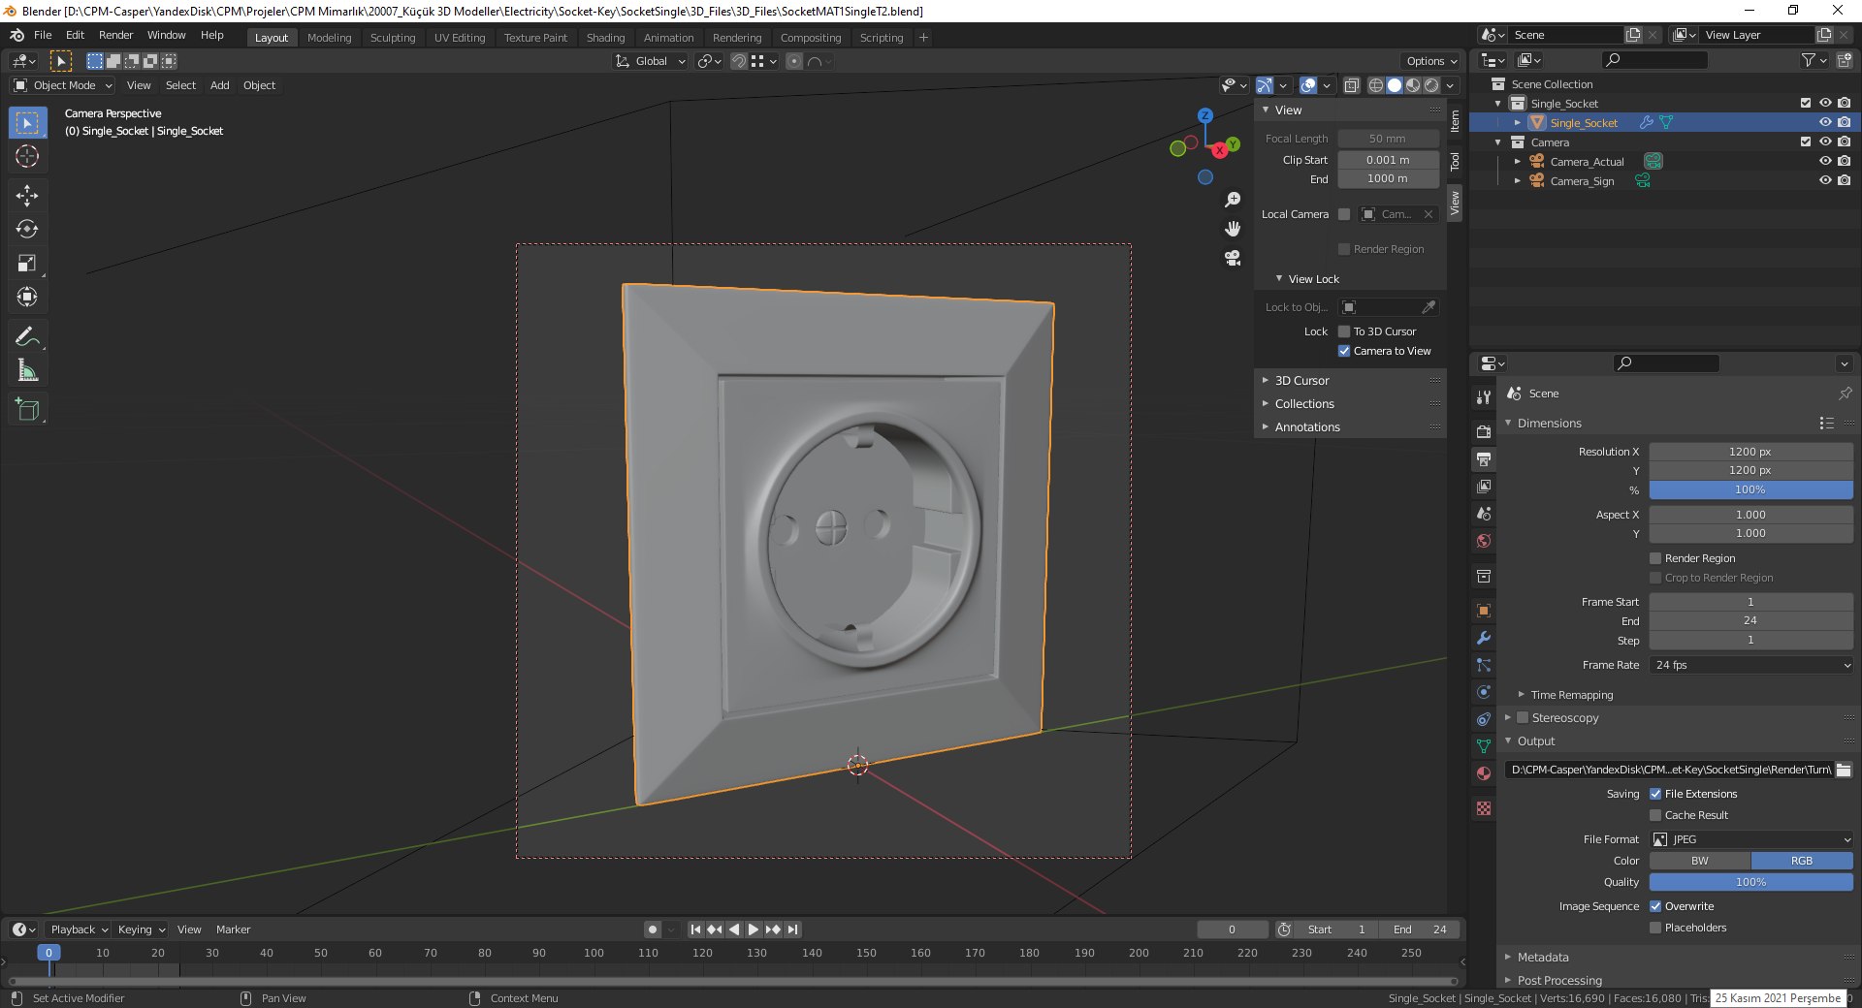Open timeline Playback popover
Screen dimensions: 1862x1008
[79, 929]
